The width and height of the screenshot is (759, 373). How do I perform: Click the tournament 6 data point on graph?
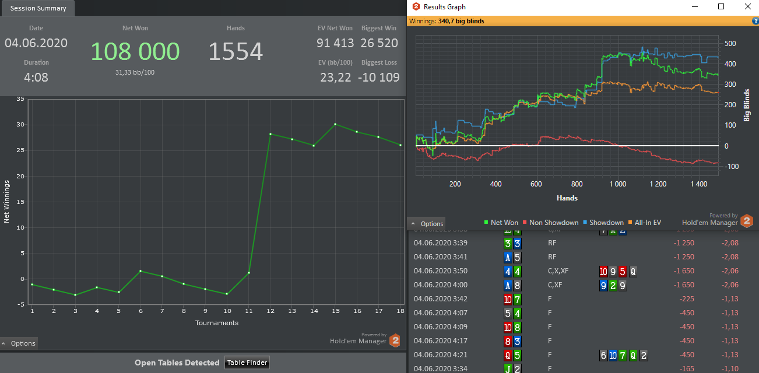point(140,271)
